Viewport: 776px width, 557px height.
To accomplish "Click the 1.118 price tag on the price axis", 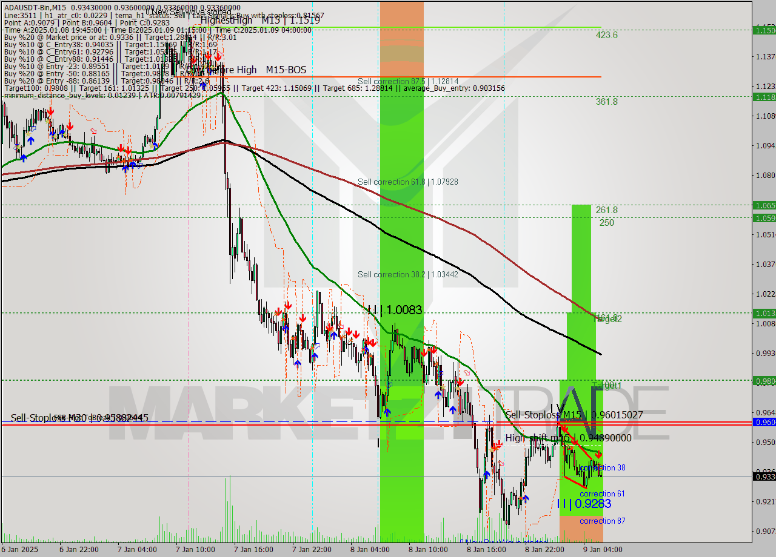I will [764, 97].
